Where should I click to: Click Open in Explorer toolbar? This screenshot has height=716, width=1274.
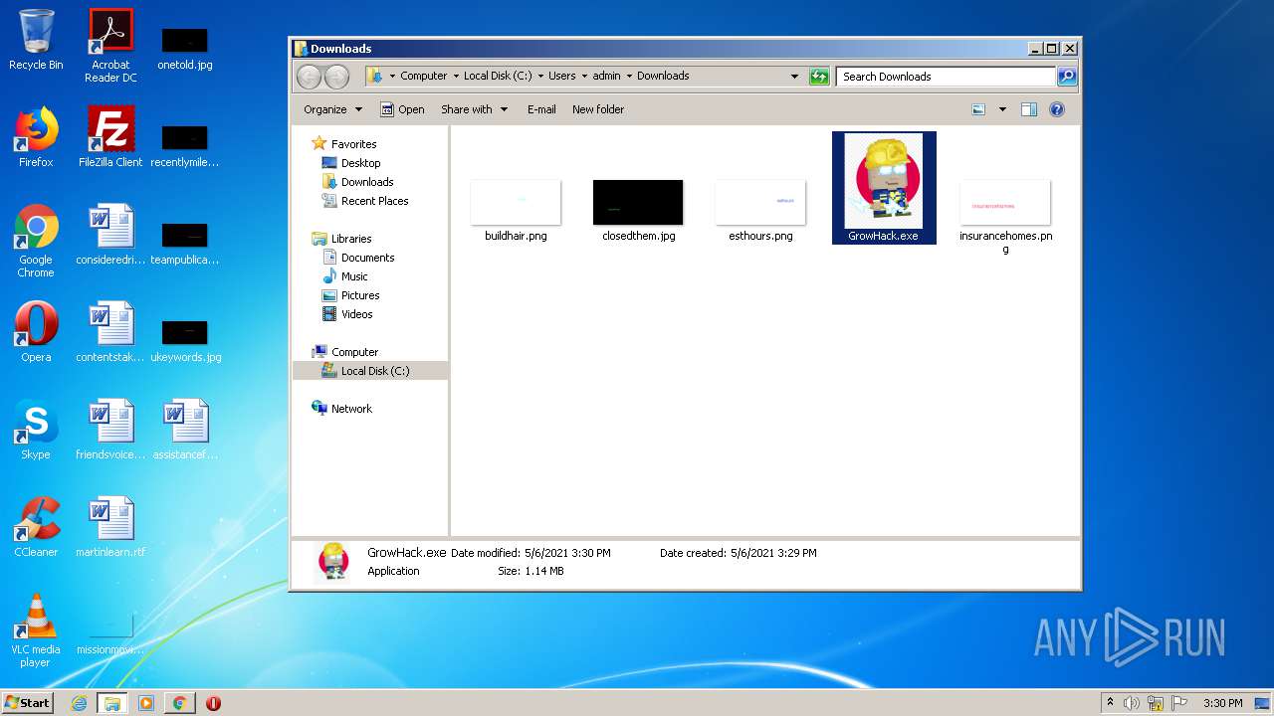pyautogui.click(x=402, y=109)
